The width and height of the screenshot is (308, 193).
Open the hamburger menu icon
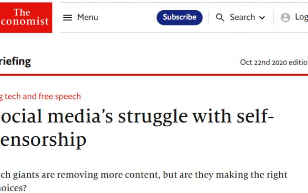click(x=68, y=17)
